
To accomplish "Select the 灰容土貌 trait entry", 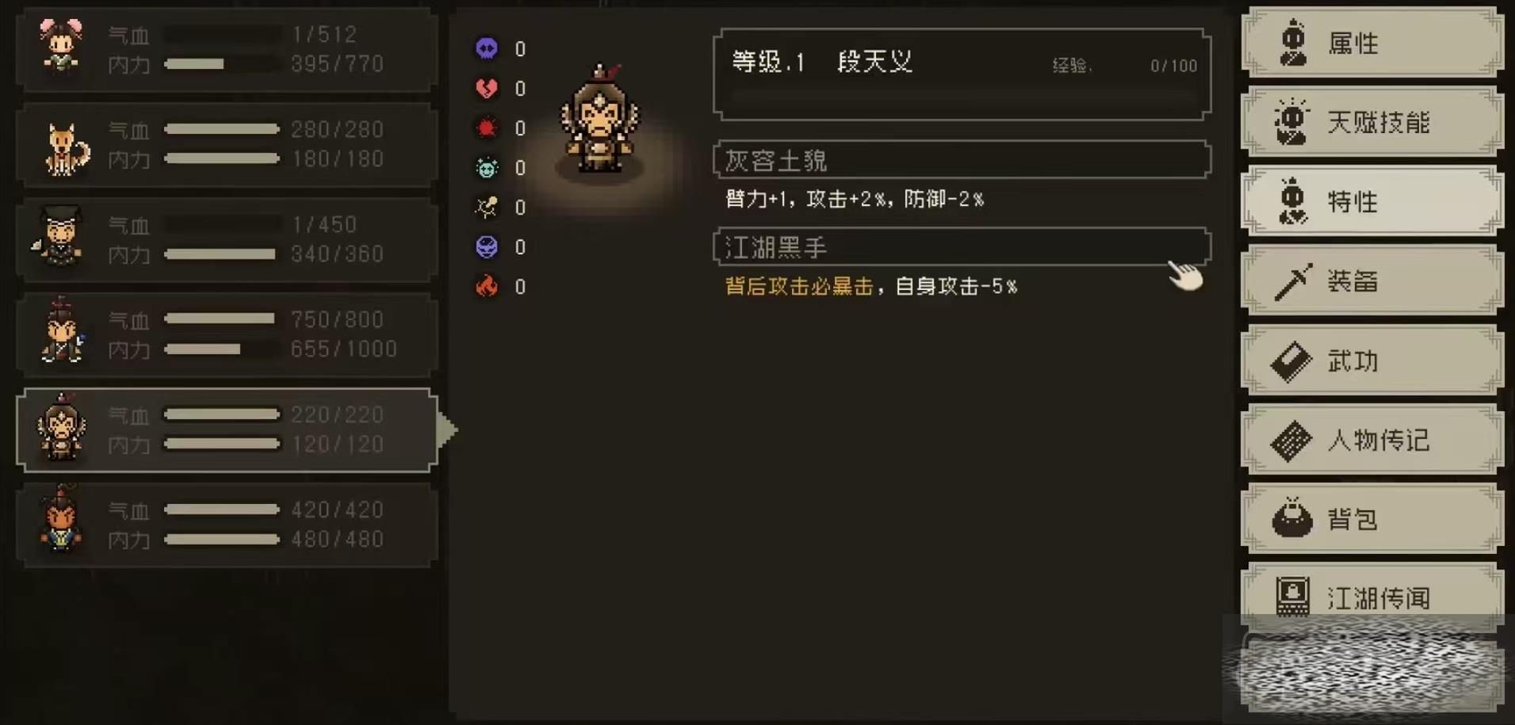I will click(962, 160).
